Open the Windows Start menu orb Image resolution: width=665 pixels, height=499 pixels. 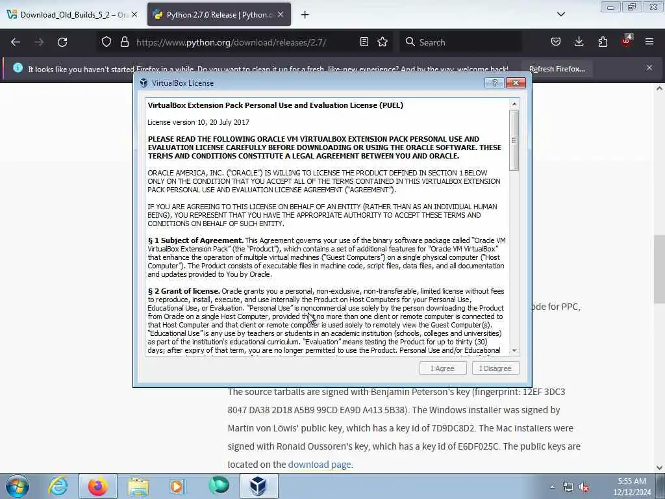pyautogui.click(x=18, y=486)
